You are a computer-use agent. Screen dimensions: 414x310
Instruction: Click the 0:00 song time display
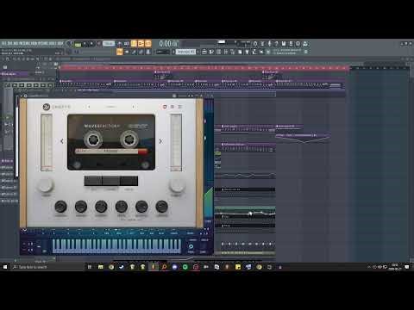(x=169, y=44)
